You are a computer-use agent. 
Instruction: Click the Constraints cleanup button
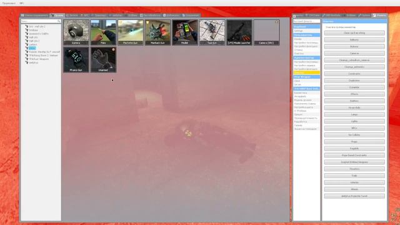(x=354, y=74)
